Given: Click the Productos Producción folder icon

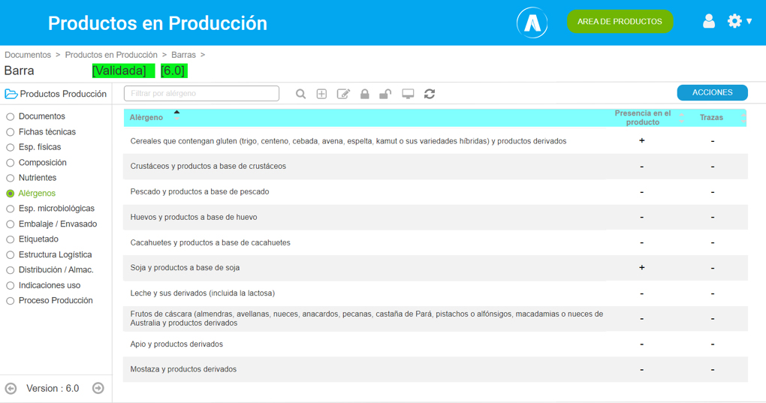Looking at the screenshot, I should (11, 94).
